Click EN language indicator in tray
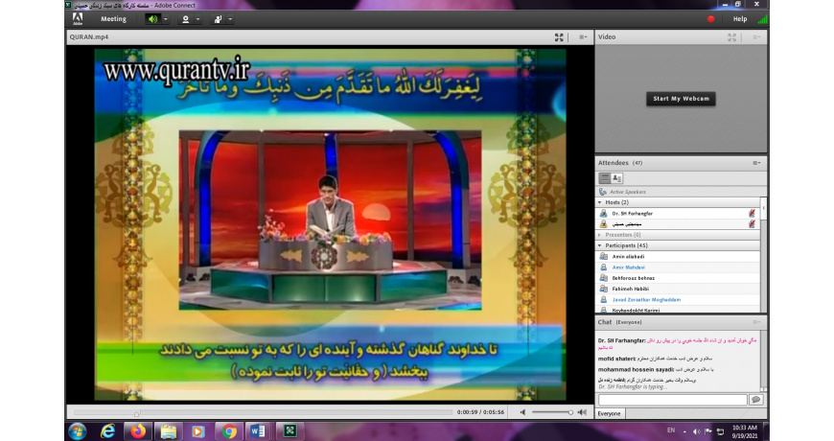The width and height of the screenshot is (834, 441). [x=671, y=430]
